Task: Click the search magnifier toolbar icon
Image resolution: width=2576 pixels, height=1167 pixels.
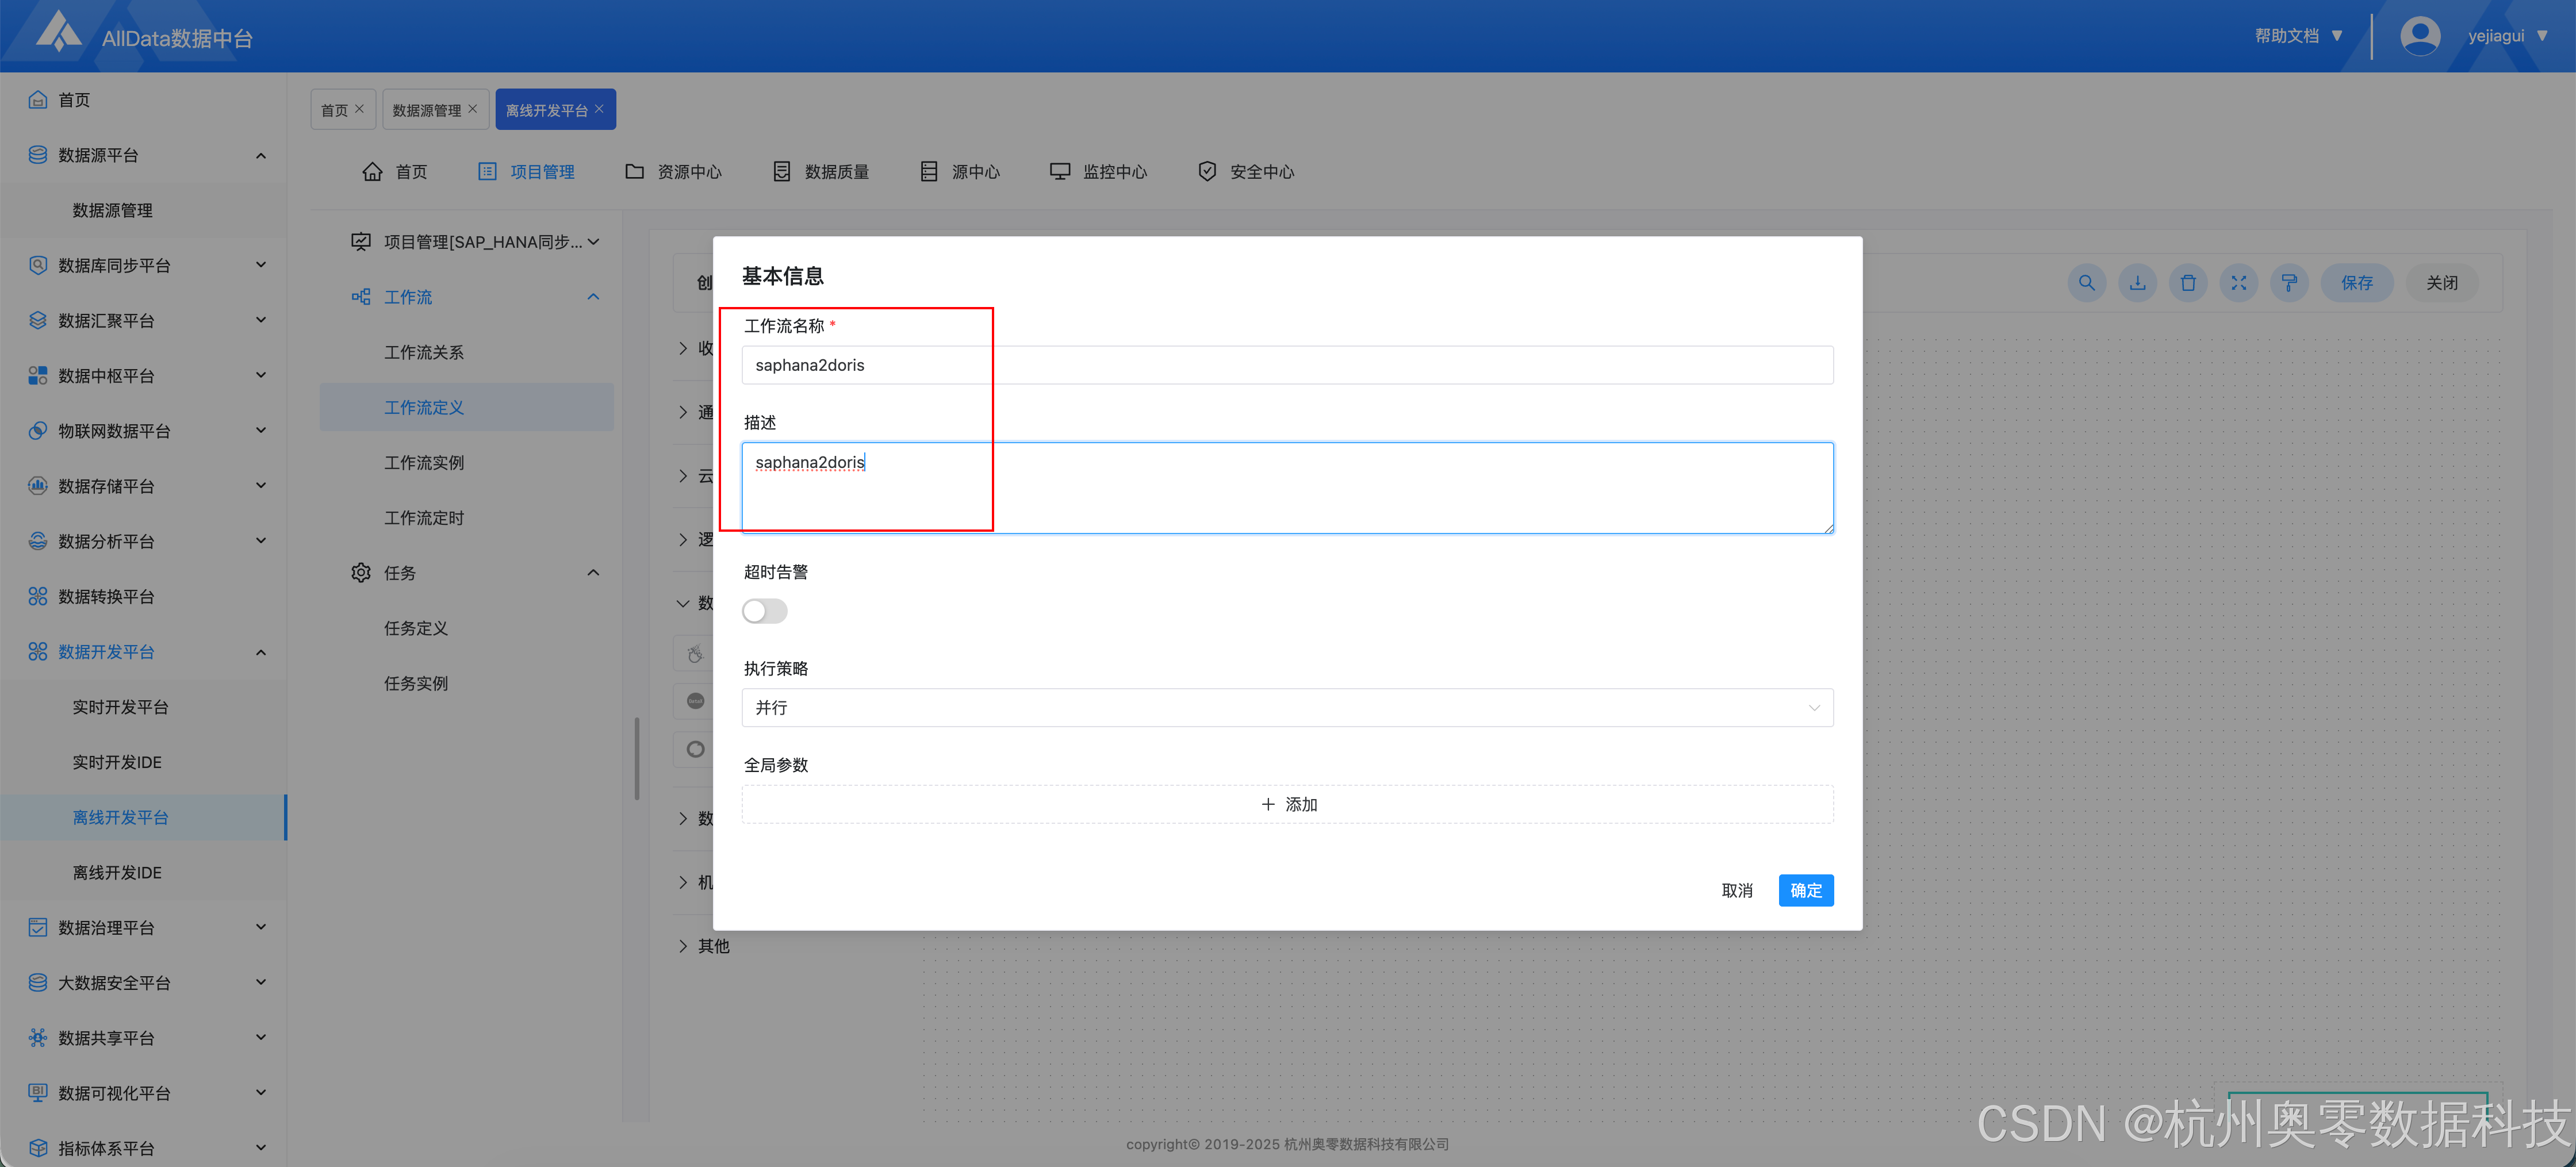Action: [2086, 283]
